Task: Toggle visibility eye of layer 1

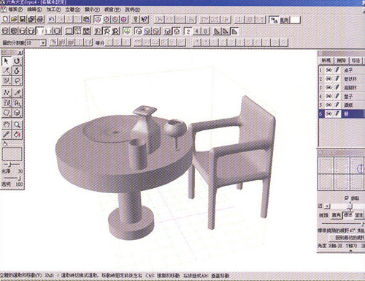Action: [328, 70]
